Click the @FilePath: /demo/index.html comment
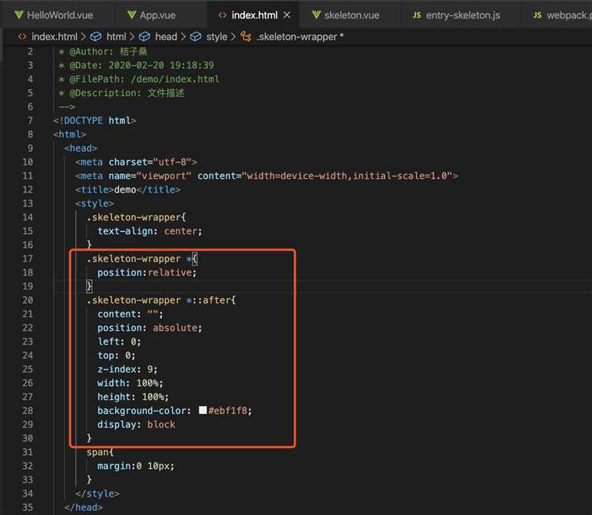592x515 pixels. point(139,79)
